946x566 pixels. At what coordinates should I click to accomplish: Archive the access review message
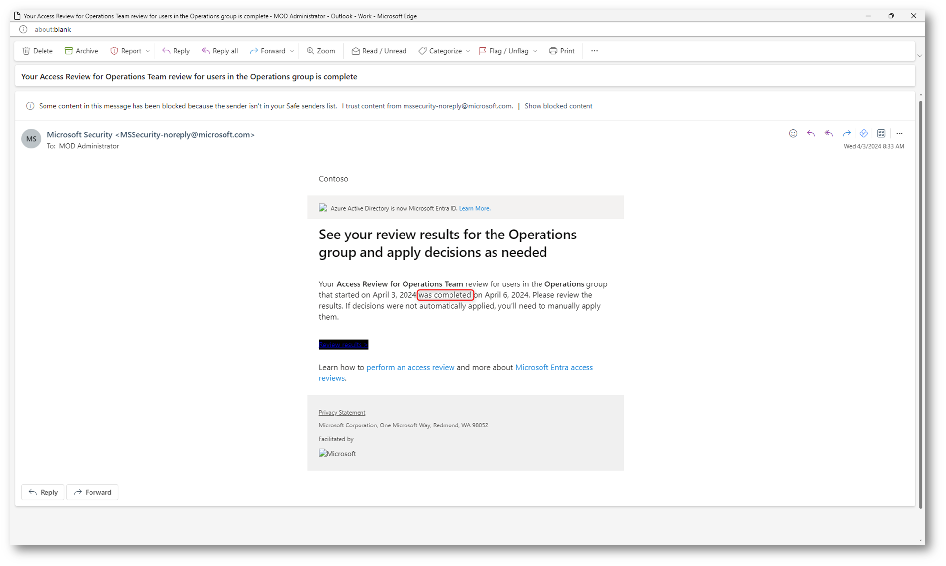(82, 51)
